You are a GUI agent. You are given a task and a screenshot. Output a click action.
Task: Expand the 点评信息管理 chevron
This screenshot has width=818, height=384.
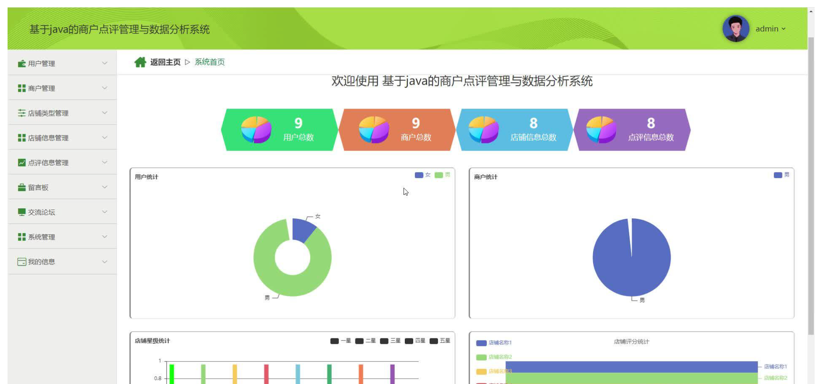(104, 162)
